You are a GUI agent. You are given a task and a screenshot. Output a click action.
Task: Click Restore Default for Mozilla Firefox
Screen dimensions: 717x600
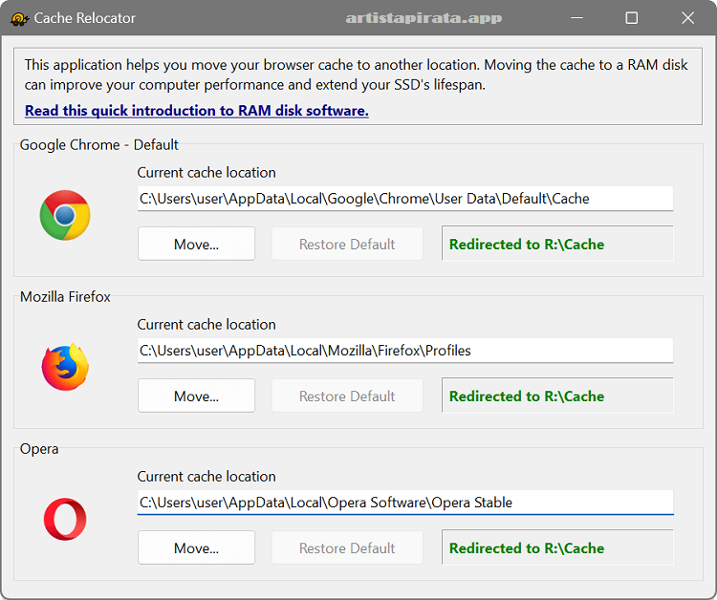(x=347, y=396)
